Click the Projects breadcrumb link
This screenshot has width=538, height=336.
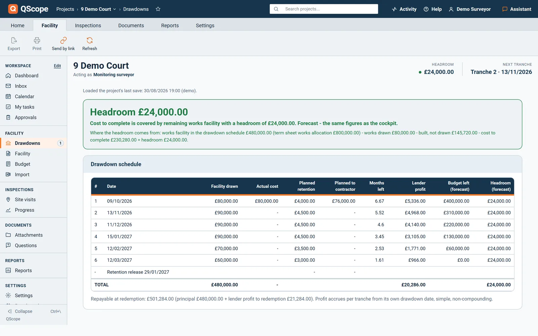coord(65,9)
